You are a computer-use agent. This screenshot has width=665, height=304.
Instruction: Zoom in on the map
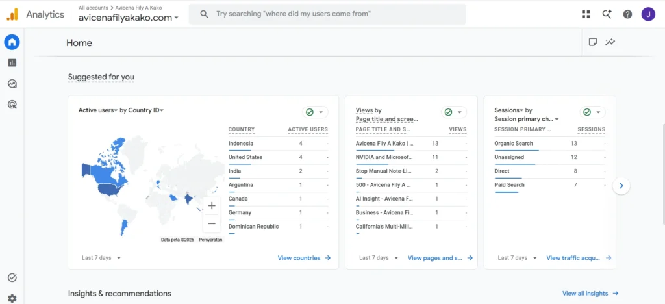(x=212, y=206)
